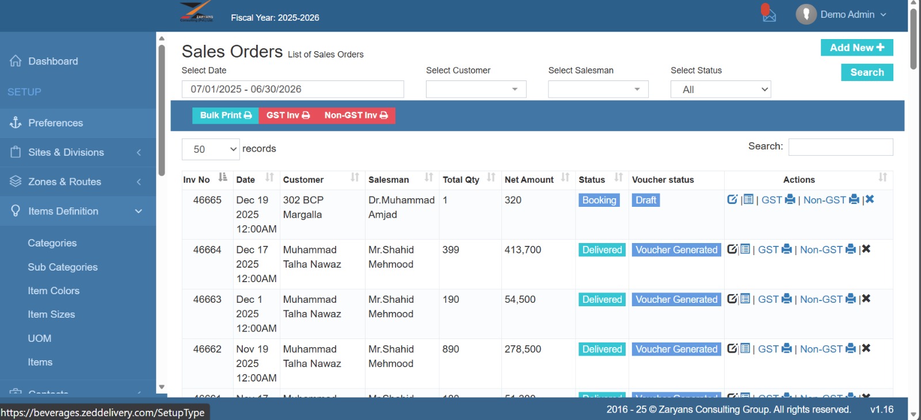Open Preferences in the sidebar
The width and height of the screenshot is (921, 420).
55,123
